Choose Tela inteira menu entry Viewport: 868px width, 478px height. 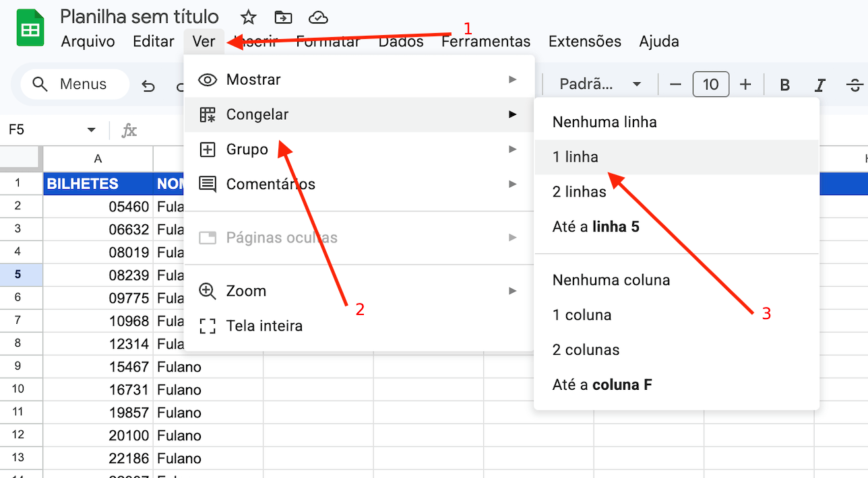(x=264, y=326)
